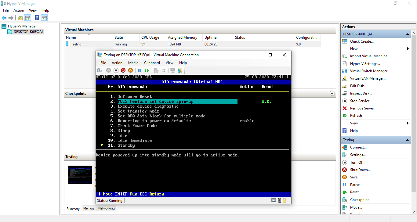Open Clipboard menu in VM Connection window
The height and width of the screenshot is (222, 417).
tap(152, 63)
